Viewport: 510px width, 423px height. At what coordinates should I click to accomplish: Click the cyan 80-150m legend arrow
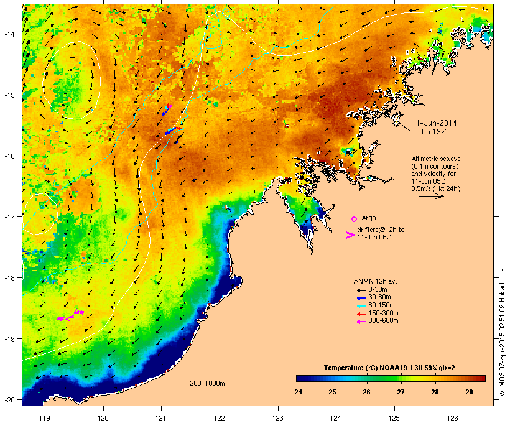pos(361,306)
